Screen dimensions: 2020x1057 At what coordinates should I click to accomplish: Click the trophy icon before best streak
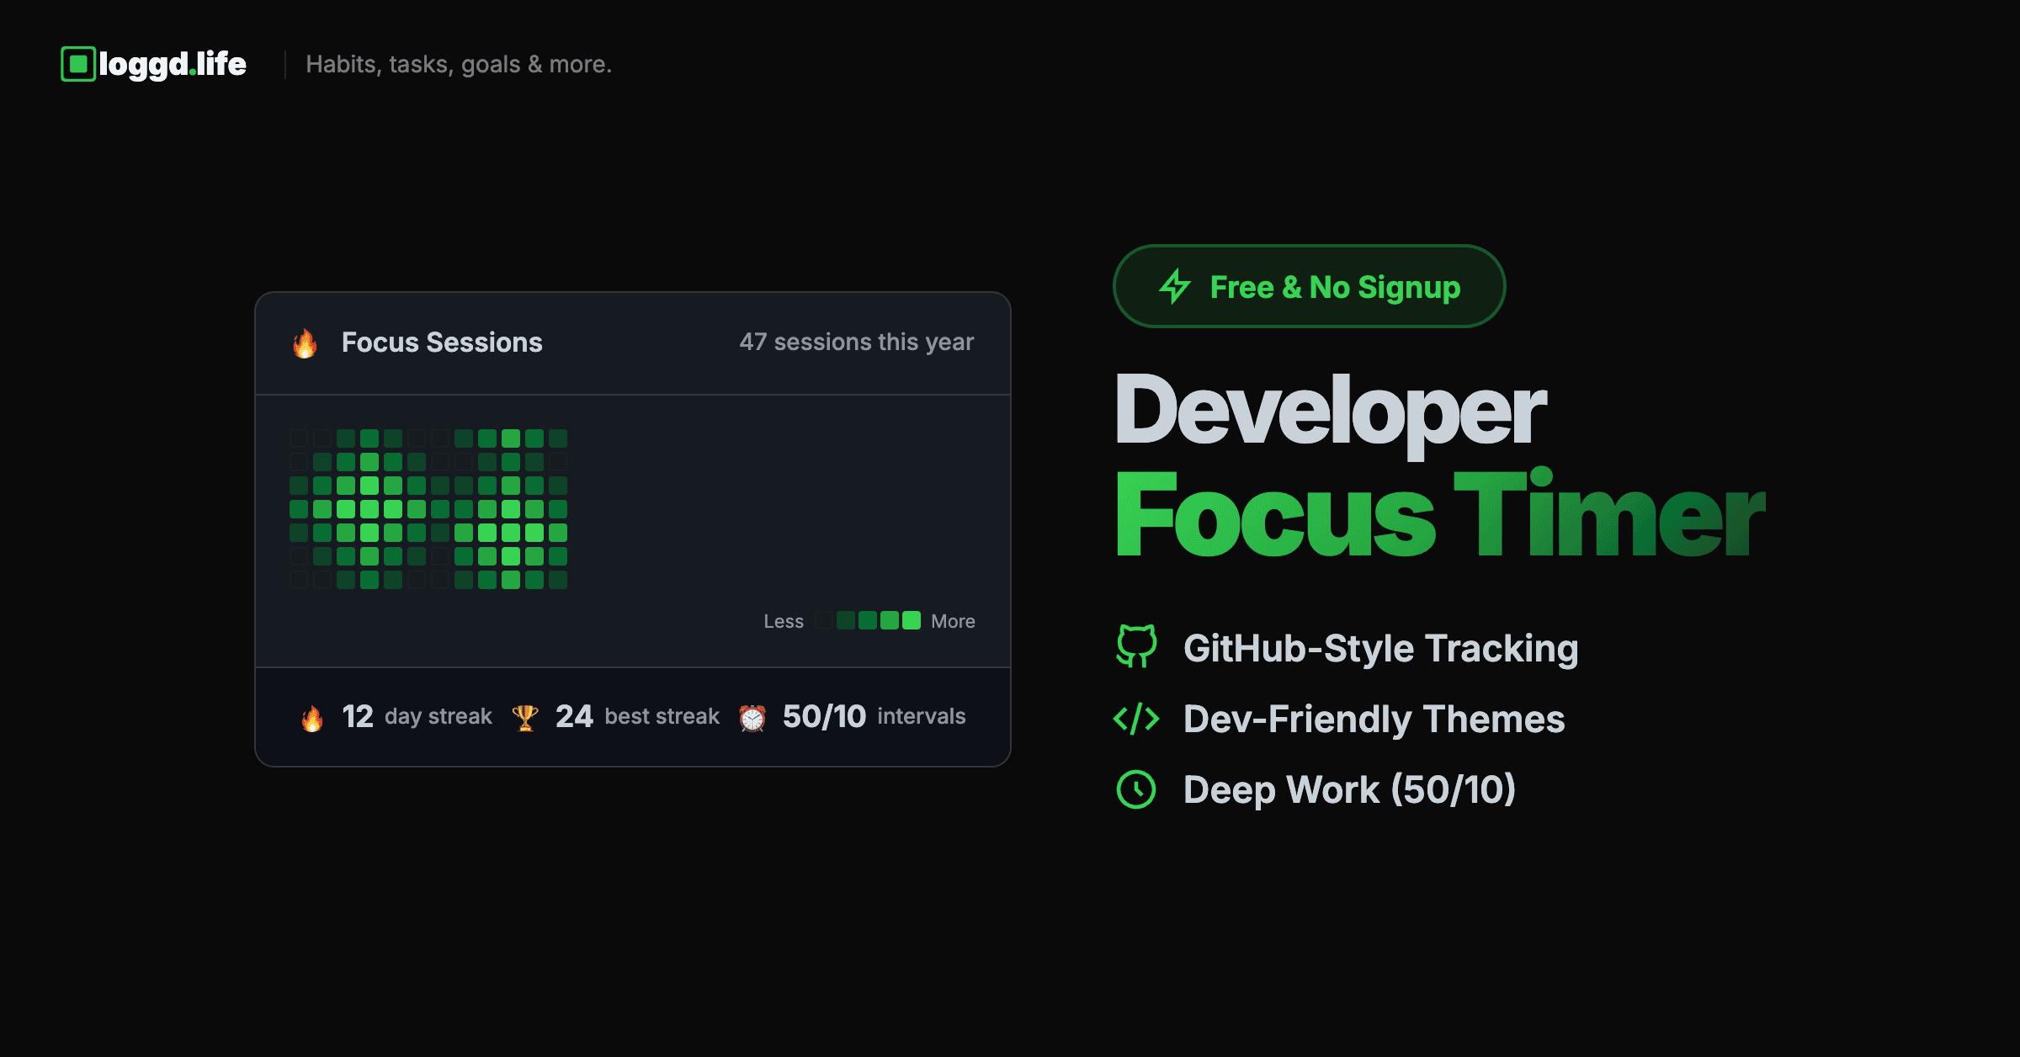pos(525,718)
